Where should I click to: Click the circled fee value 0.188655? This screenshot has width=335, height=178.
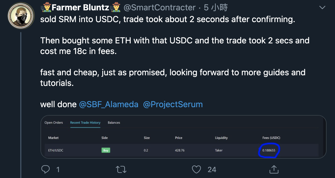269,150
